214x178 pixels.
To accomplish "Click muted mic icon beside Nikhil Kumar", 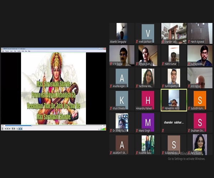I will (x=163, y=64).
